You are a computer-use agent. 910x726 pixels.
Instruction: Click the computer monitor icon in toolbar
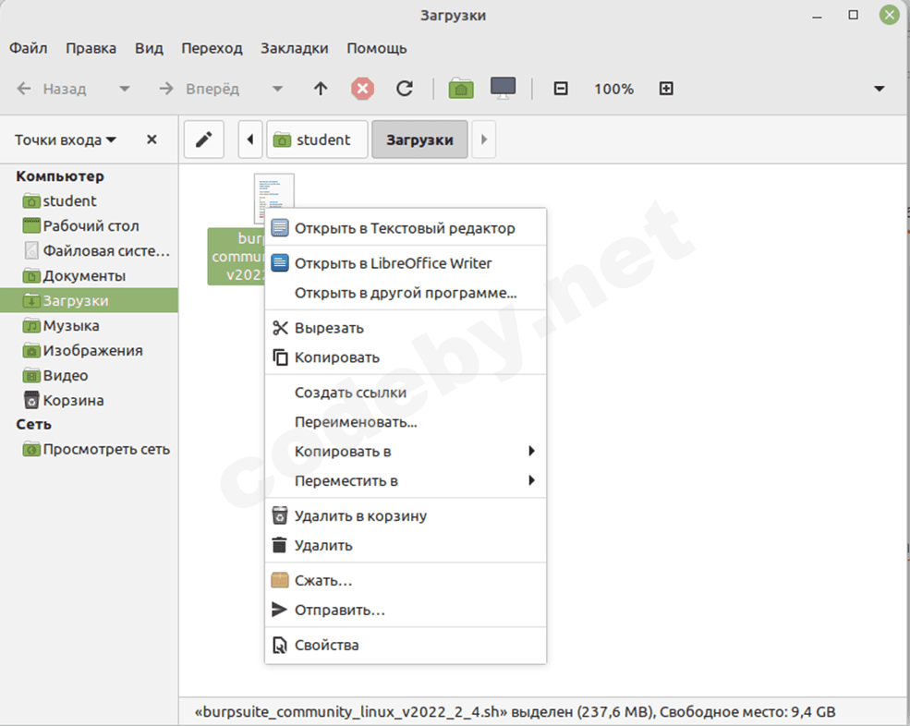tap(503, 89)
